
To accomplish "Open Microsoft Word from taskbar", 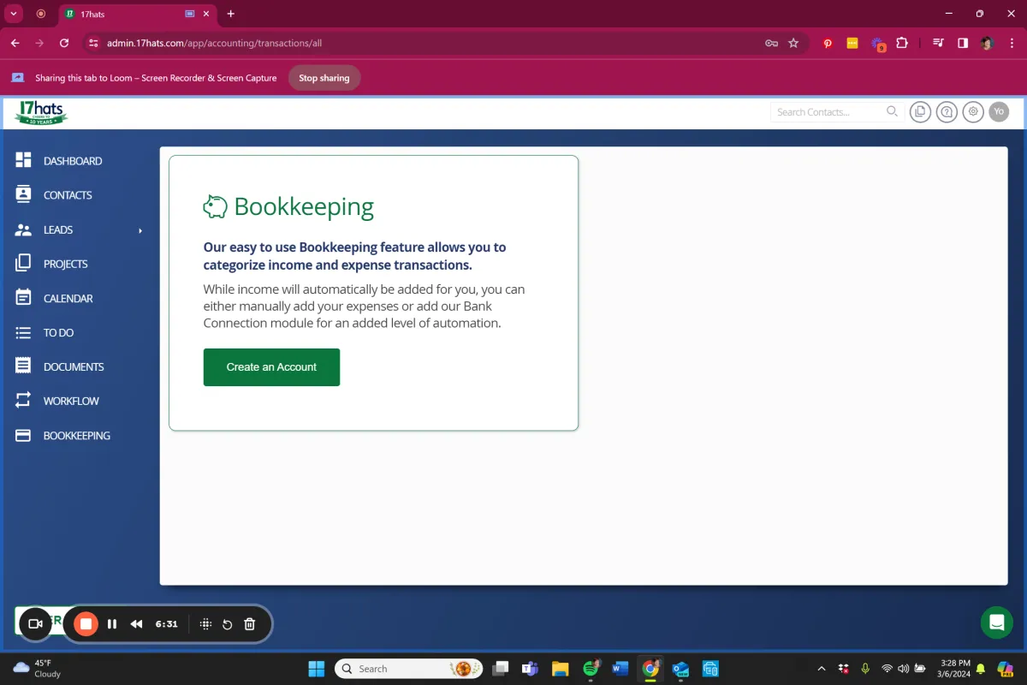I will coord(620,669).
